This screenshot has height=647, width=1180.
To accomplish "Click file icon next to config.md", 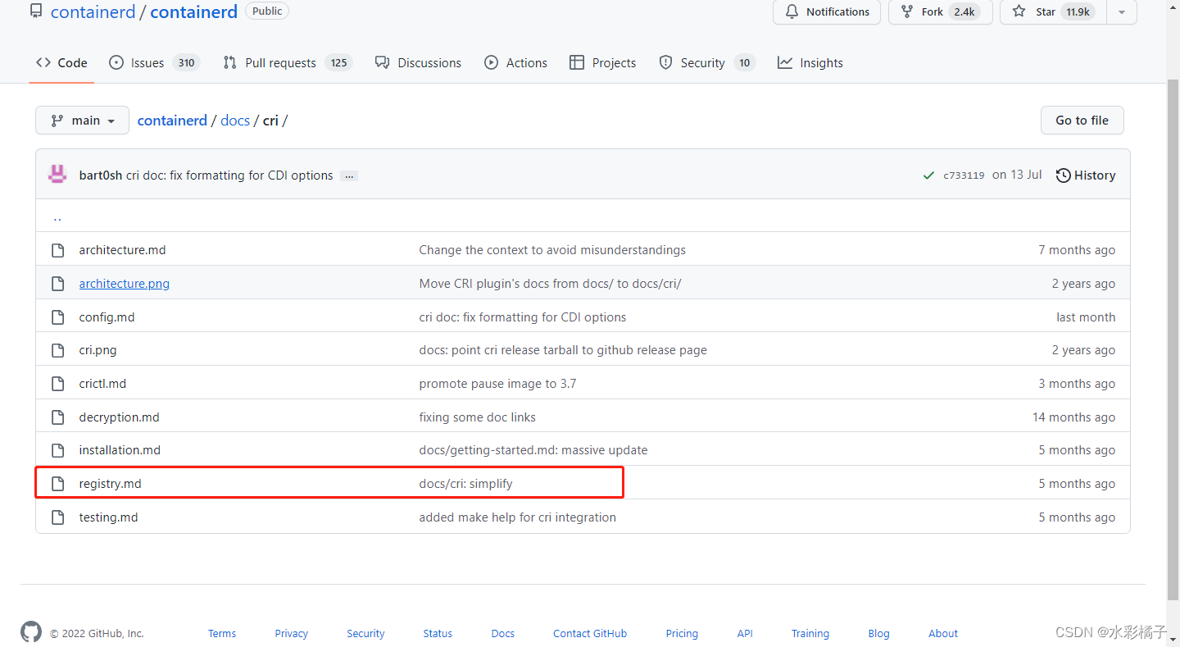I will 57,317.
